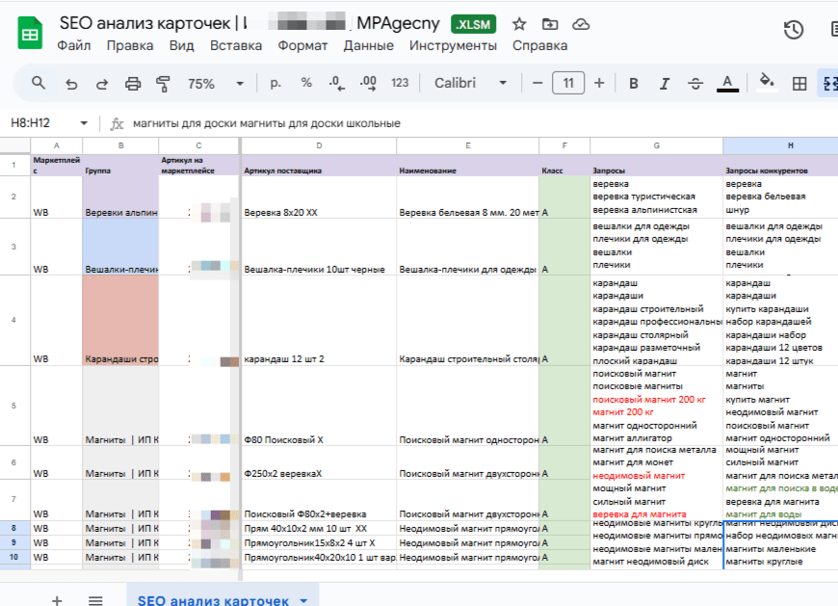This screenshot has height=606, width=838.
Task: Increase font size with plus button
Action: (x=599, y=84)
